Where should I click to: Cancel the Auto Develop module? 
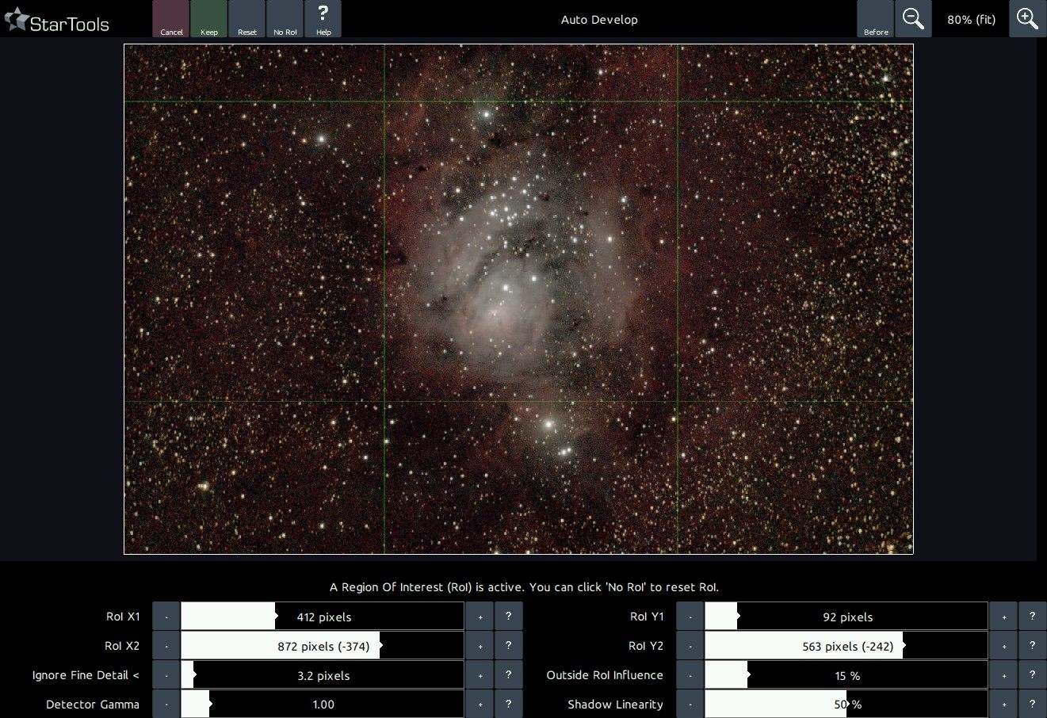(x=171, y=19)
